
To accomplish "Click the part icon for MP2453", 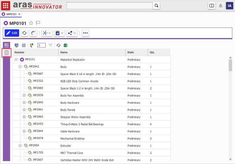I will click(x=30, y=124).
